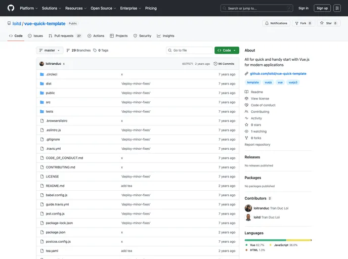Click the Notifications bell button

coord(276,23)
